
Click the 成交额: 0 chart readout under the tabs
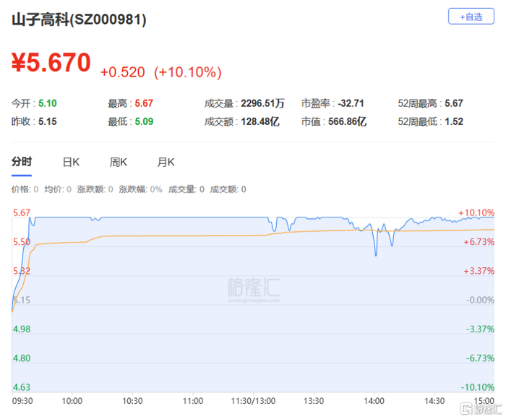(x=228, y=189)
